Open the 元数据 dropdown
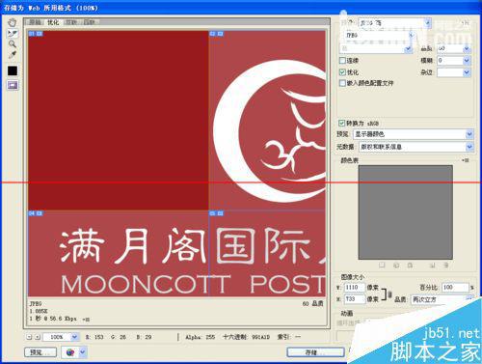482x364 pixels. coord(416,147)
